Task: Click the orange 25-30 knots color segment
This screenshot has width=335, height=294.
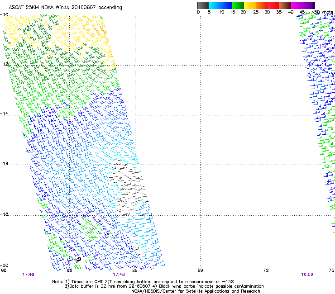Action: pyautogui.click(x=262, y=5)
